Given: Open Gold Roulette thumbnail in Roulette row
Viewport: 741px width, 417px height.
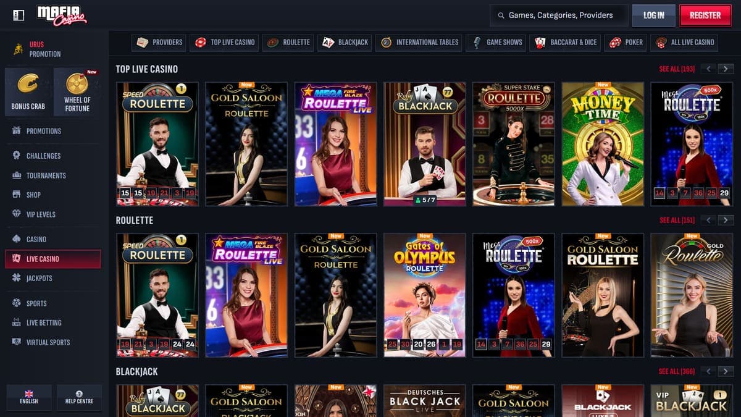Looking at the screenshot, I should coord(692,295).
